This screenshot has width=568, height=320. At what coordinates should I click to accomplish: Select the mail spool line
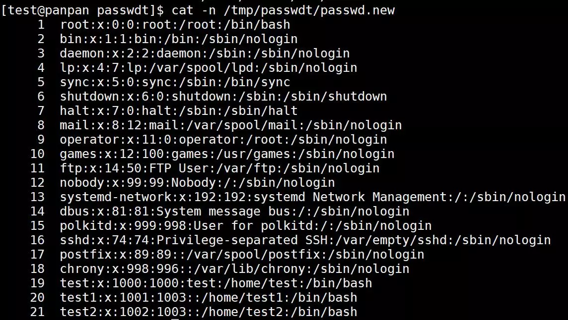point(231,125)
